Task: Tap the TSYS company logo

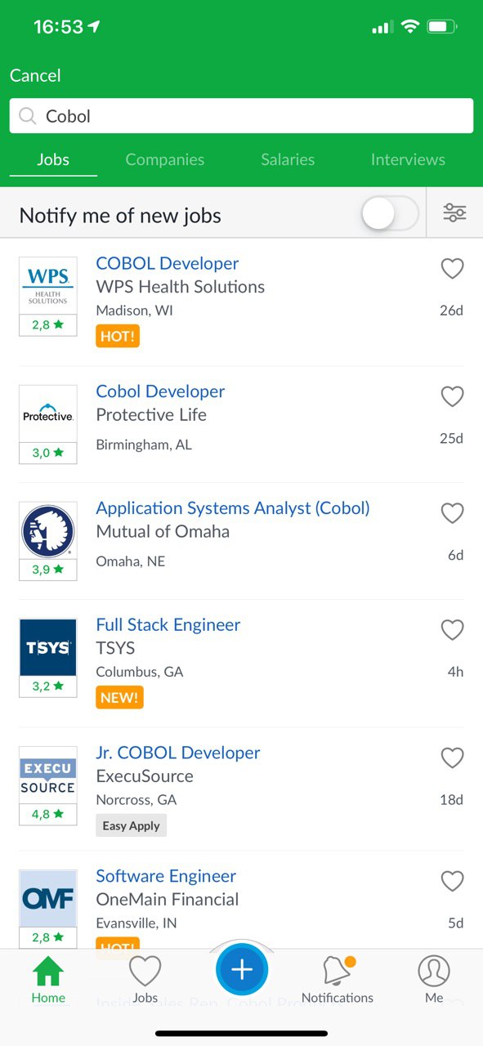Action: pyautogui.click(x=47, y=647)
